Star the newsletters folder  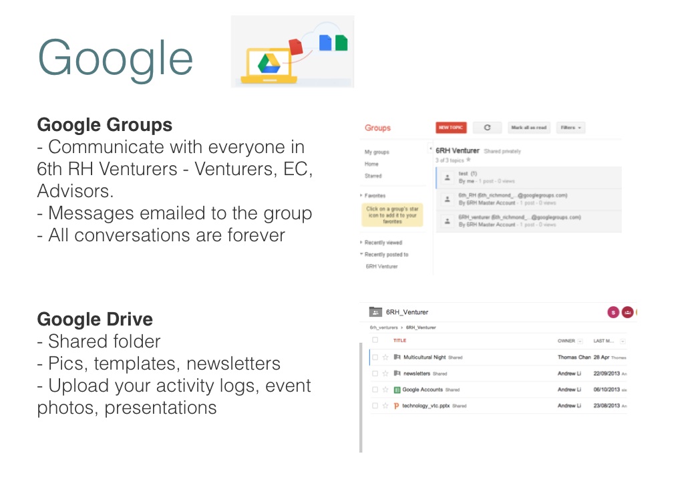385,374
